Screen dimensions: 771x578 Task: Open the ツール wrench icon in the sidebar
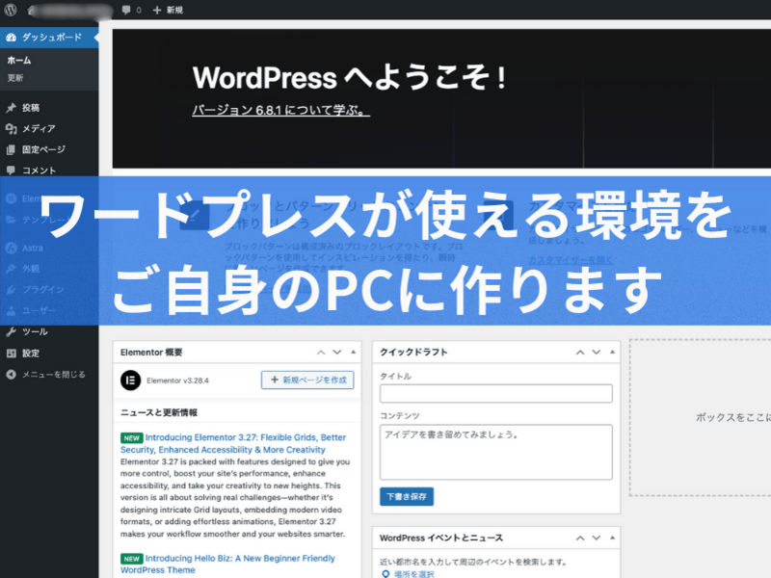click(x=11, y=331)
